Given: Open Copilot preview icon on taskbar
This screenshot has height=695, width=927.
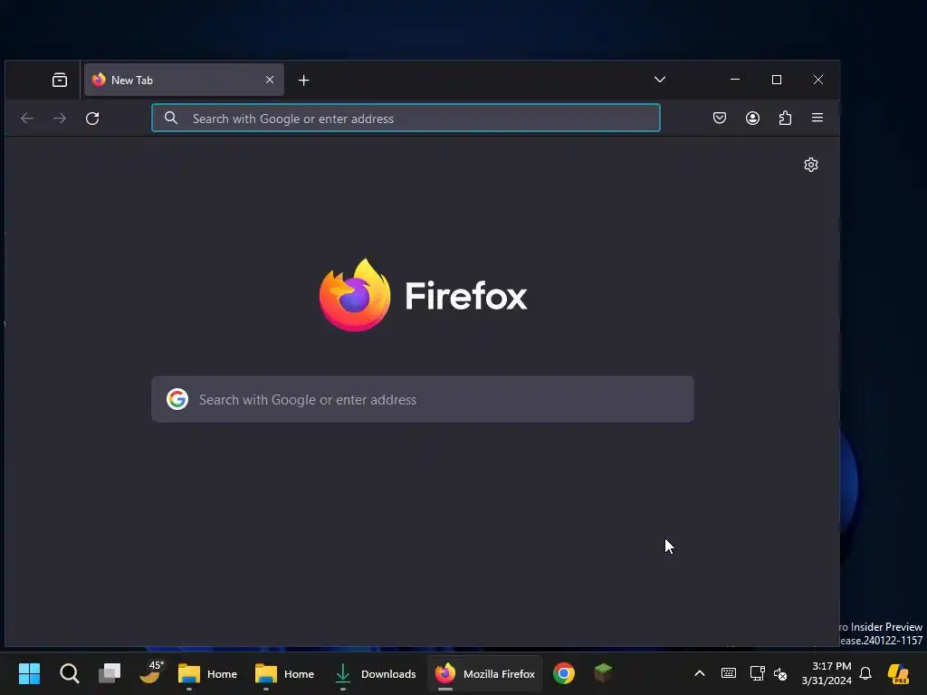Looking at the screenshot, I should [899, 673].
